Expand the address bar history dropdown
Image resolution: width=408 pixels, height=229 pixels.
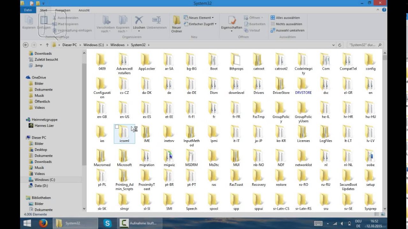pyautogui.click(x=333, y=45)
